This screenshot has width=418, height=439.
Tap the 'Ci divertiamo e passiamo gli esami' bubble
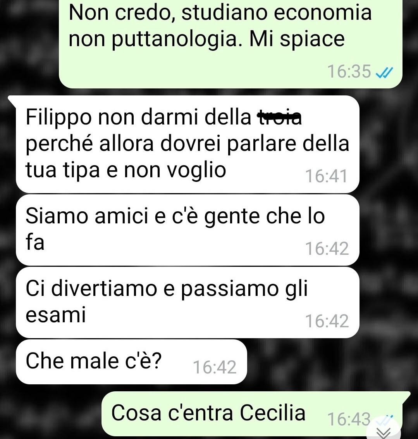click(x=187, y=302)
